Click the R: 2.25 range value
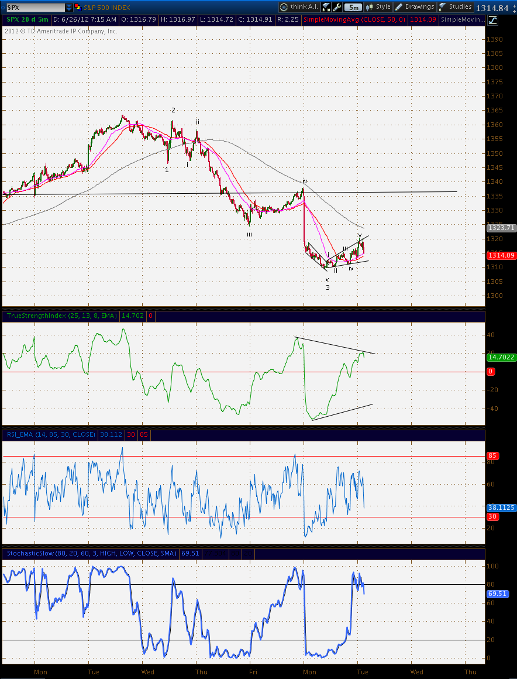This screenshot has height=679, width=517. click(x=287, y=19)
